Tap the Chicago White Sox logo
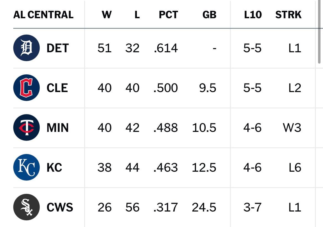The height and width of the screenshot is (227, 323). point(27,207)
